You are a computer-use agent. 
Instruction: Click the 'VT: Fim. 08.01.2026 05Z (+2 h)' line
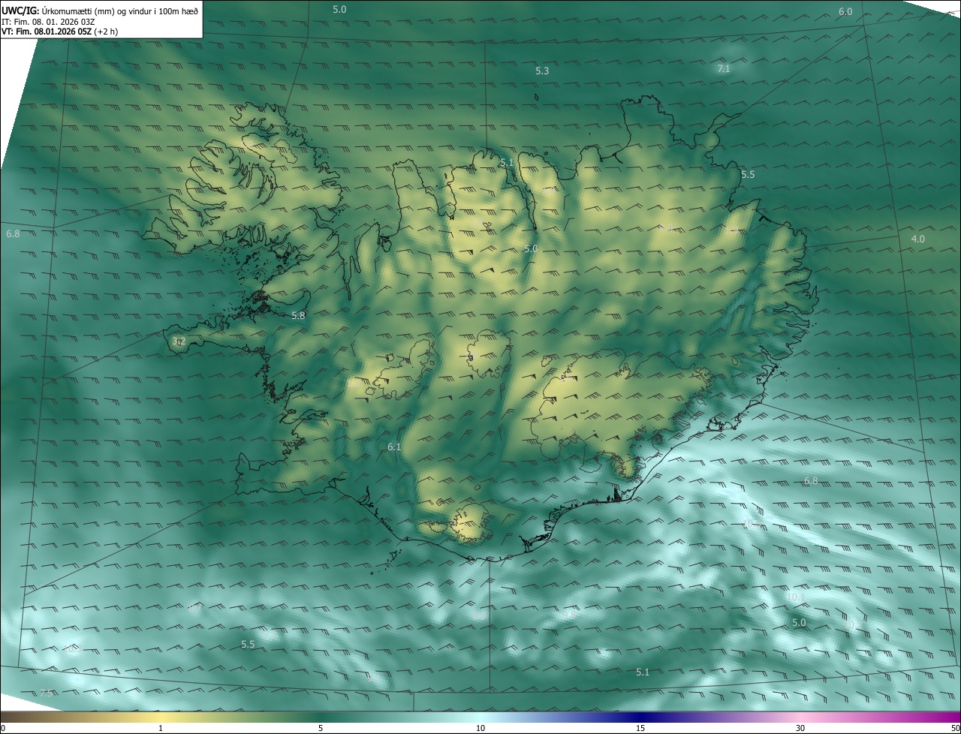coord(59,32)
